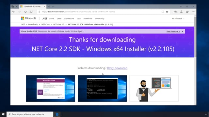This screenshot has width=209, height=117.
Task: Dismiss the Visual Studio 2019 banner
Action: (183, 32)
